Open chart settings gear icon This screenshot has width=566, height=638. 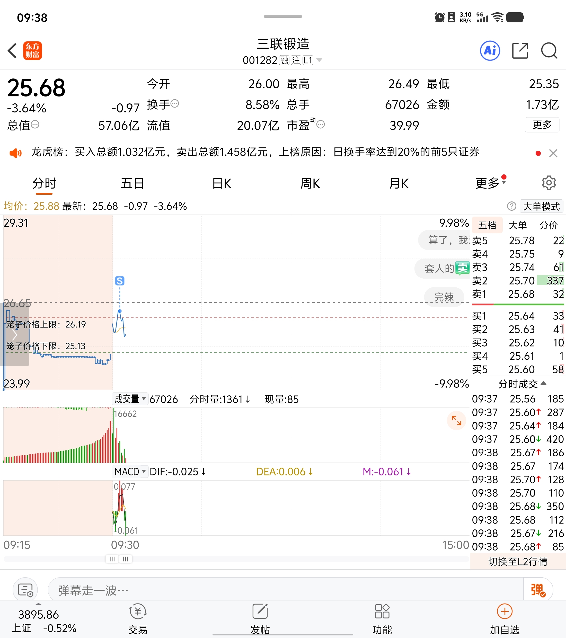coord(549,183)
